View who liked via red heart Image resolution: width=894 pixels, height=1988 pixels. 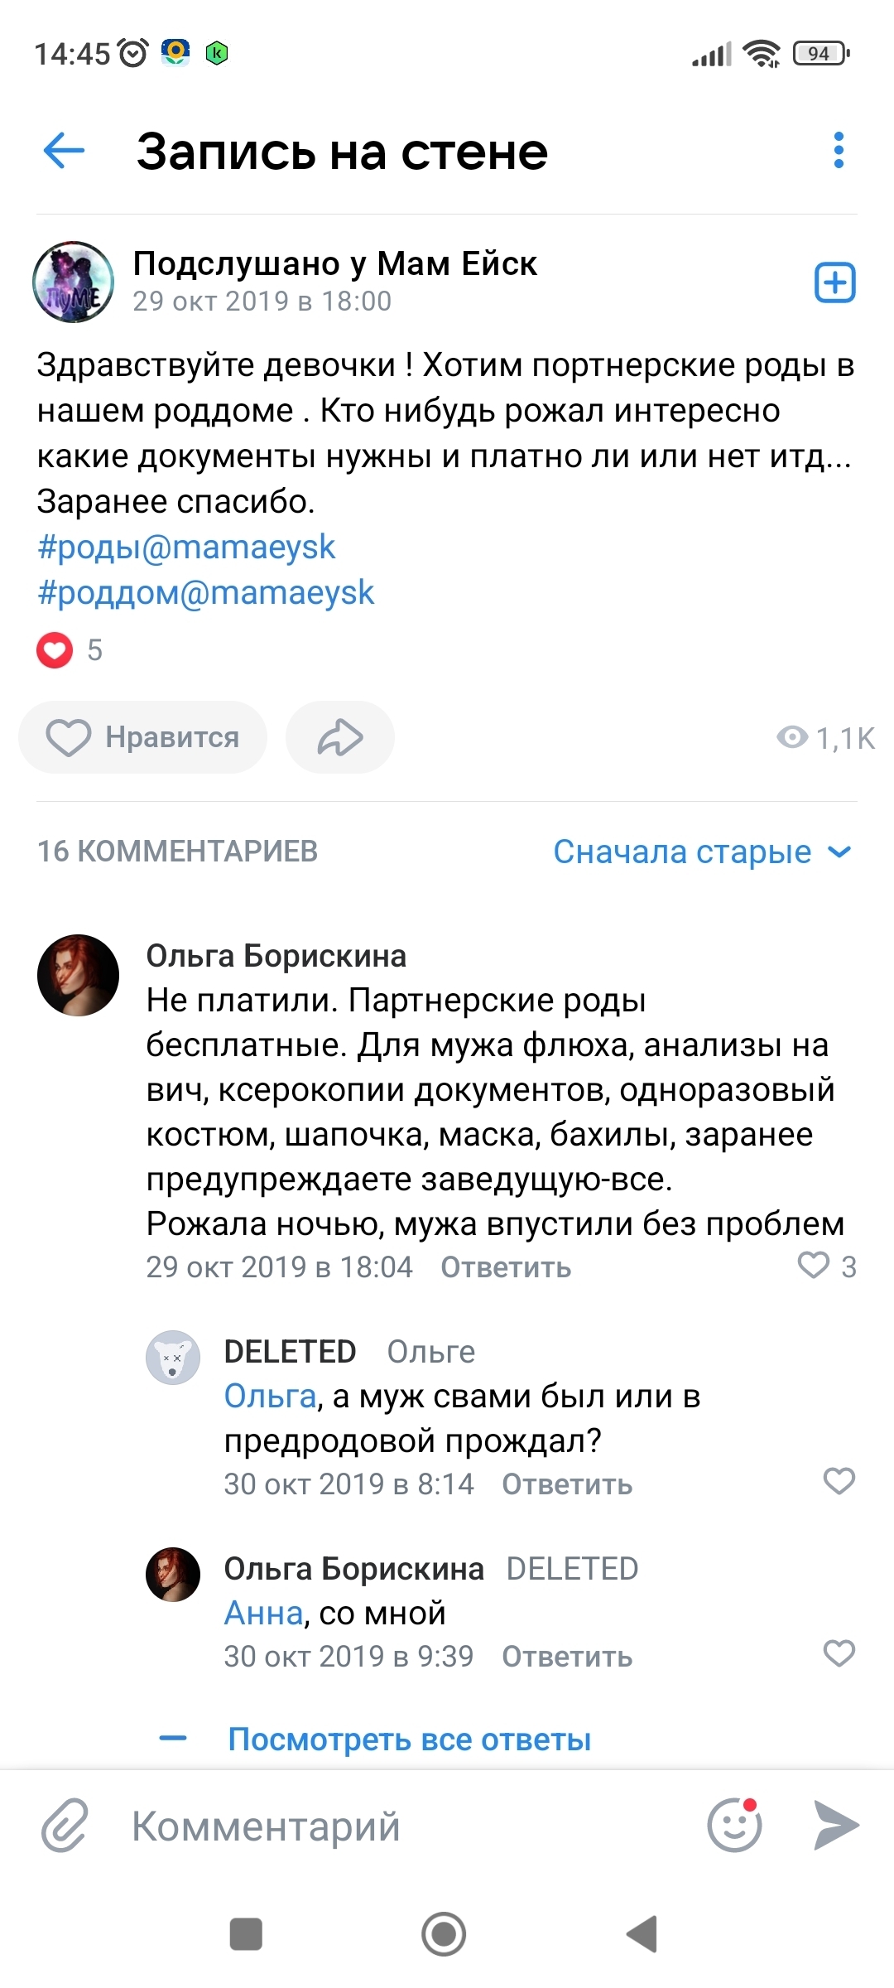[55, 650]
